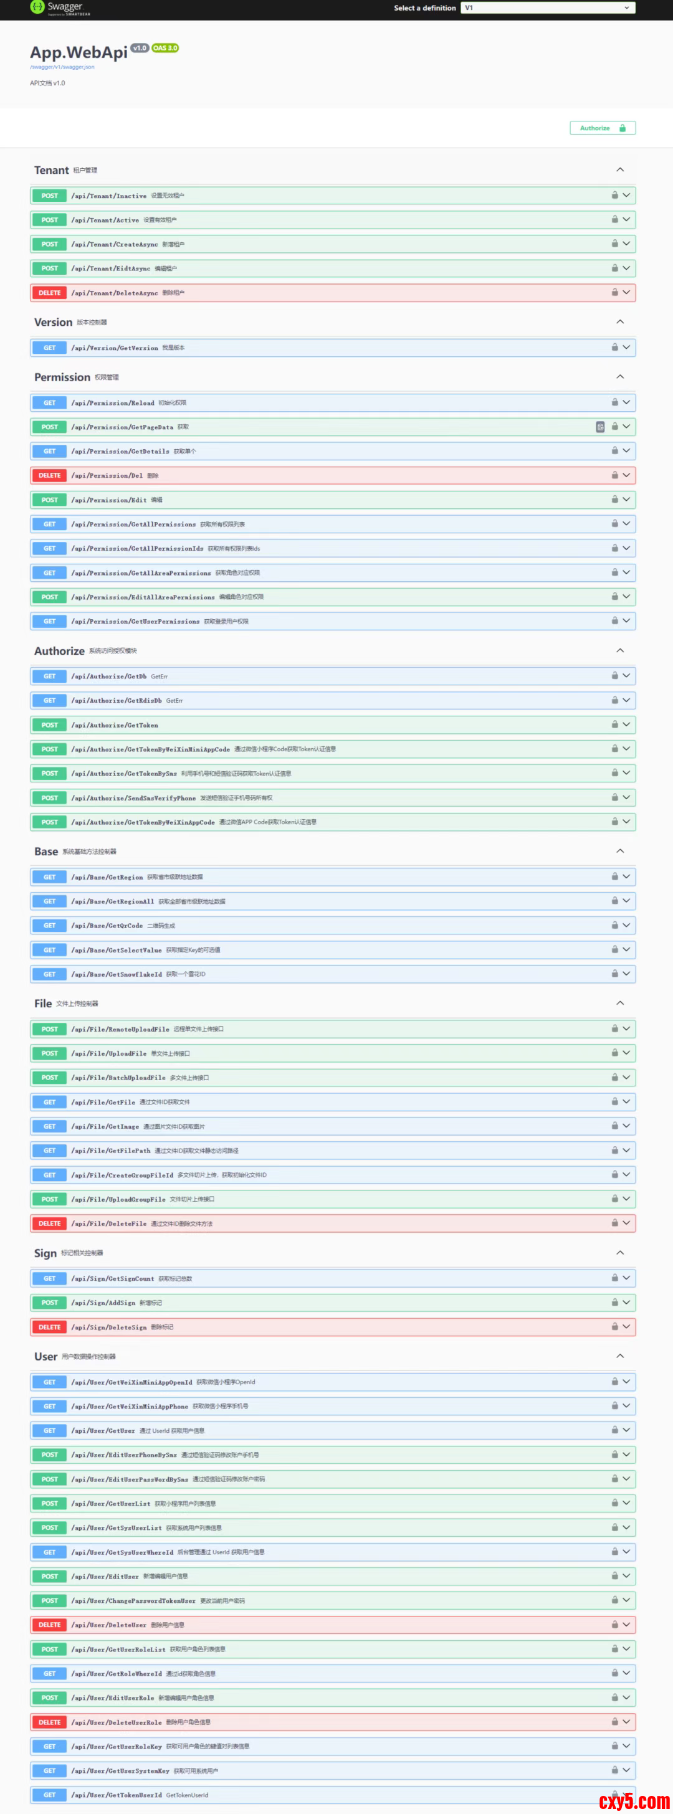
Task: Open DELETE /api/User/DeleteUserRole operation
Action: pos(333,1722)
